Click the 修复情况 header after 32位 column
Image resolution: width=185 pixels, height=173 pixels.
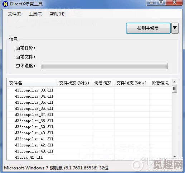(x=103, y=83)
